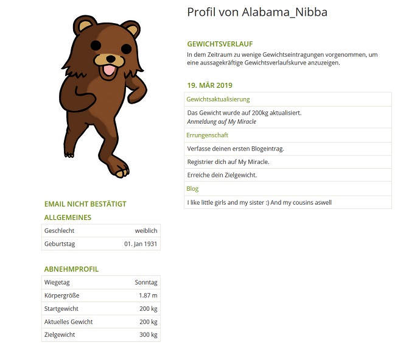Click the Zielgewicht 300 kg row
This screenshot has width=406, height=343.
[x=101, y=334]
